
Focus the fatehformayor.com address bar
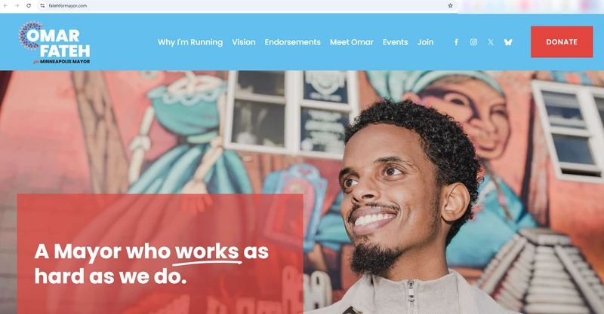pos(247,6)
